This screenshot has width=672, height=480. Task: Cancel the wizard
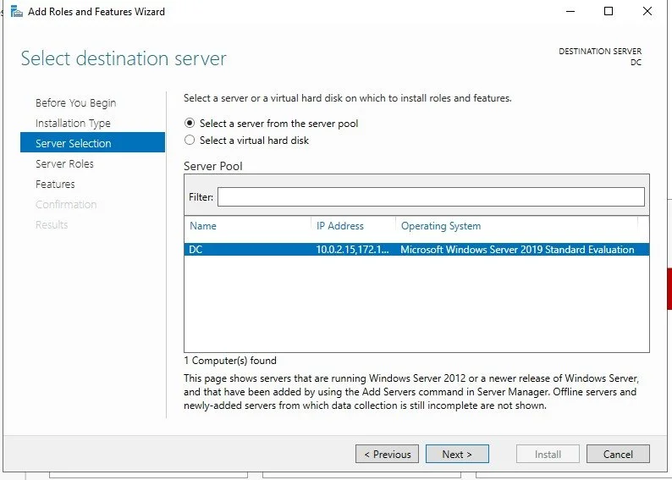tap(618, 454)
